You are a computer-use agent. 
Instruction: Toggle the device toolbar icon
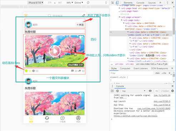point(117,2)
